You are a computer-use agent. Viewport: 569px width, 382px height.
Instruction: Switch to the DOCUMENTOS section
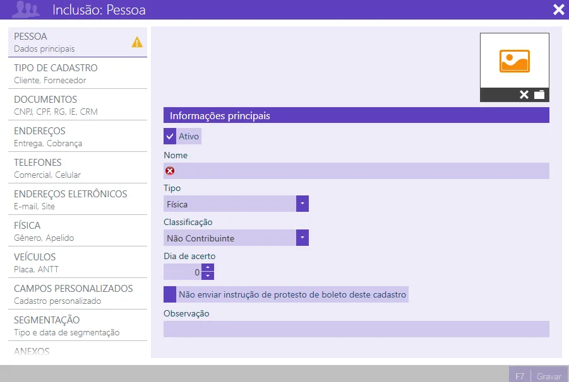tap(78, 105)
